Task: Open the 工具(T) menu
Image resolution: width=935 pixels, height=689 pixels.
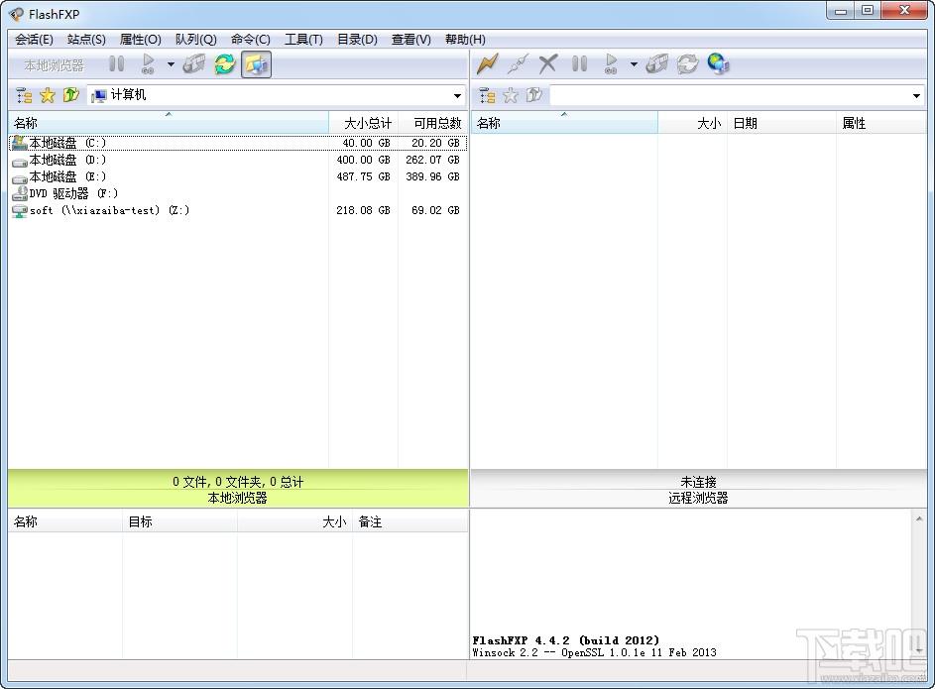Action: [x=303, y=40]
